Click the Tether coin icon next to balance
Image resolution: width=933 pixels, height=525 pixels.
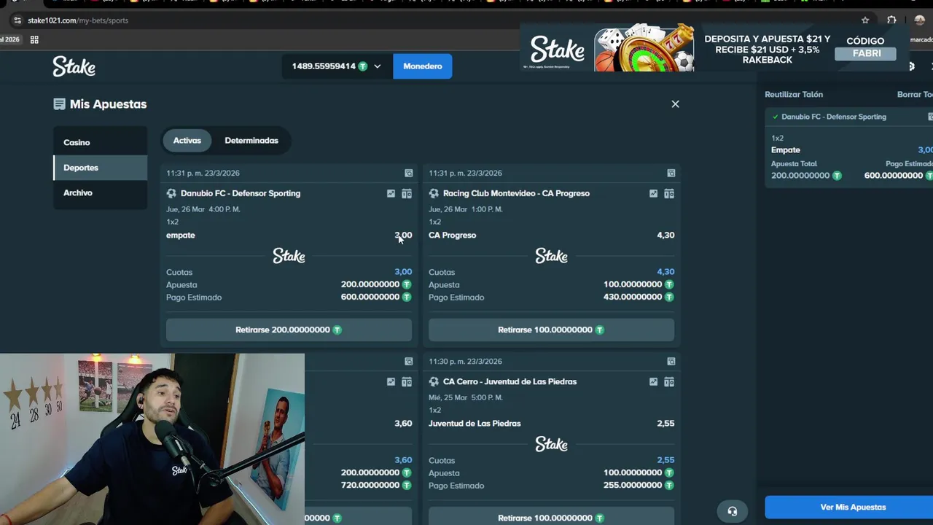tap(363, 66)
